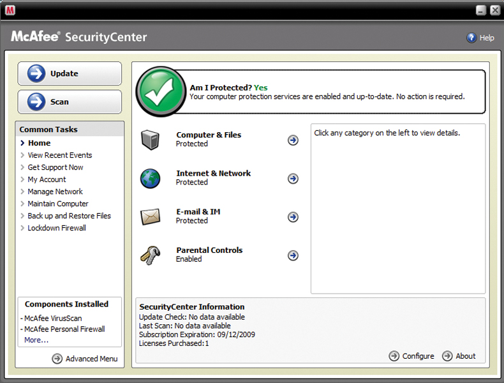Image resolution: width=504 pixels, height=383 pixels.
Task: Select View Recent Events task
Action: point(60,155)
